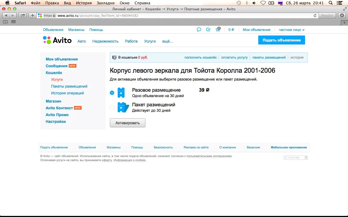The width and height of the screenshot is (348, 217).
Task: Open the Окно menu
Action: [x=125, y=3]
